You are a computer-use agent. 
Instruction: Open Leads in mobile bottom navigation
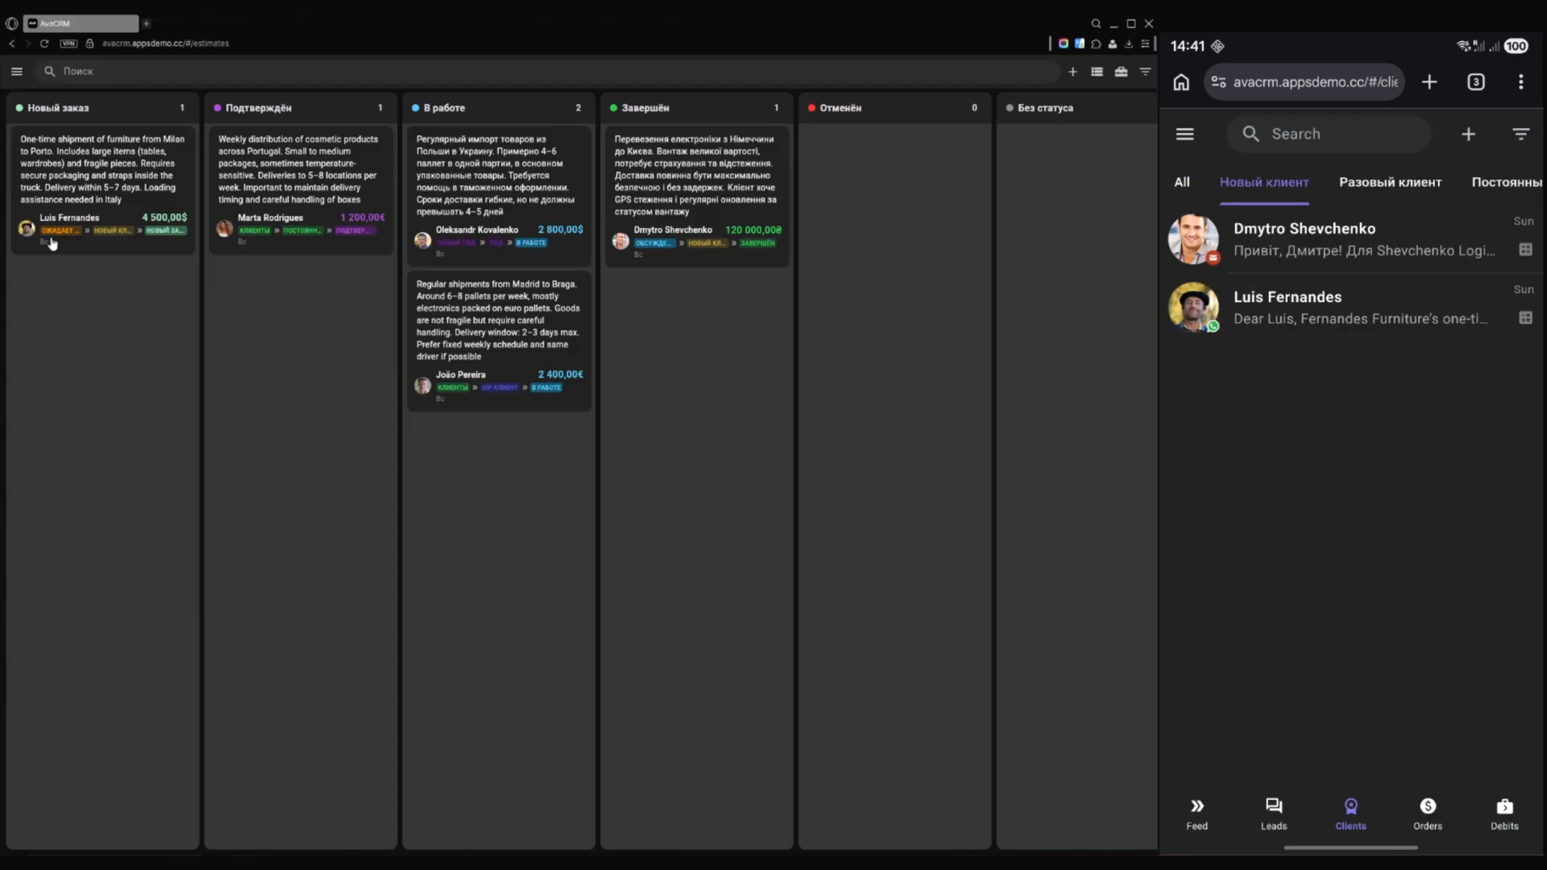1273,814
